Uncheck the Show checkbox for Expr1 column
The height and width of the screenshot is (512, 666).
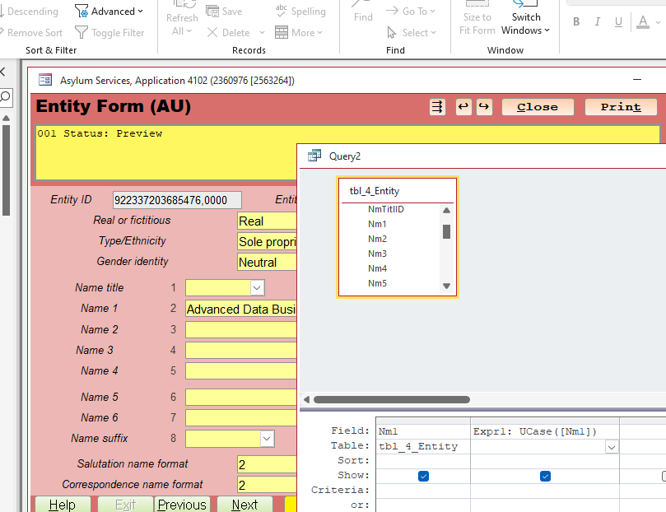[545, 477]
